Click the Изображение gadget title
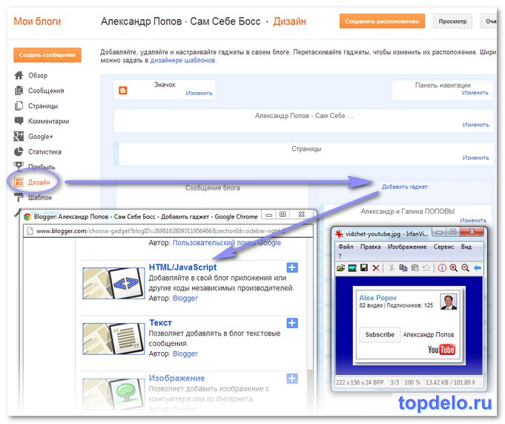 tap(176, 378)
